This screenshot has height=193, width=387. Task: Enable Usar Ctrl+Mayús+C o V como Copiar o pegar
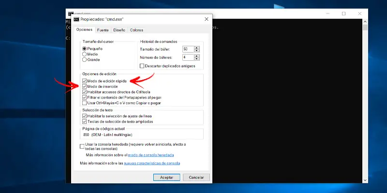(x=84, y=103)
